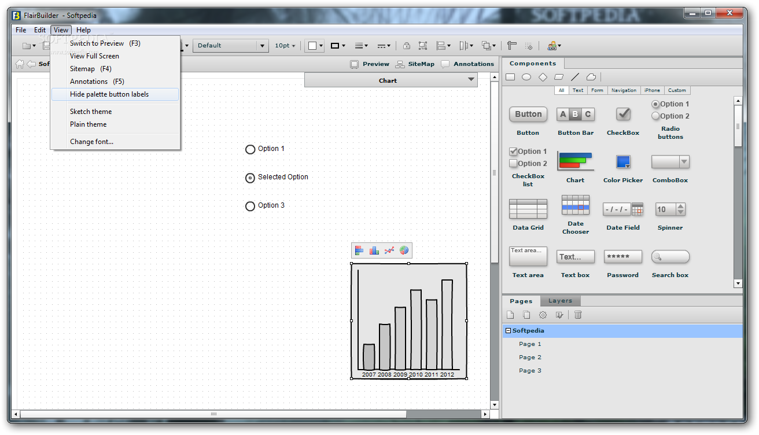Viewport: 759px width, 435px height.
Task: Select the parallelogram shape tool
Action: tap(559, 77)
